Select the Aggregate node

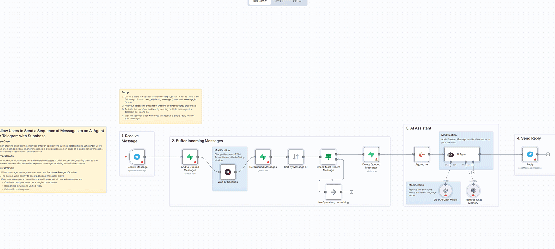[422, 154]
